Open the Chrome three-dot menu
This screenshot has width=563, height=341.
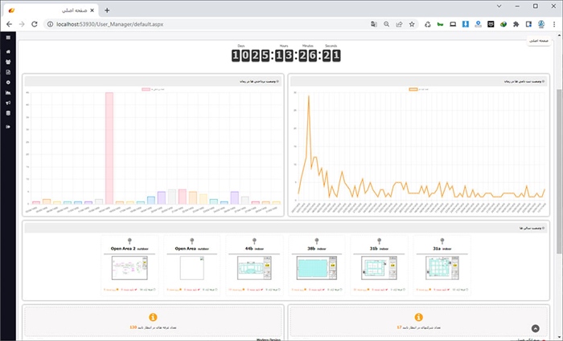click(x=553, y=24)
